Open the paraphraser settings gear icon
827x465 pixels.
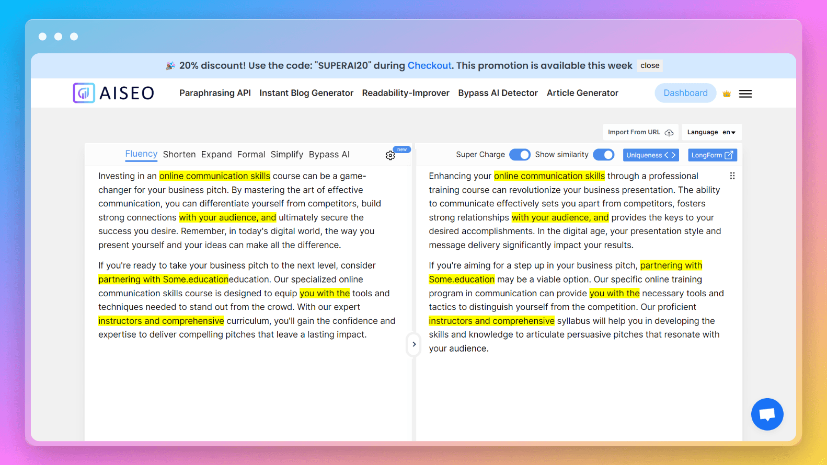coord(390,155)
